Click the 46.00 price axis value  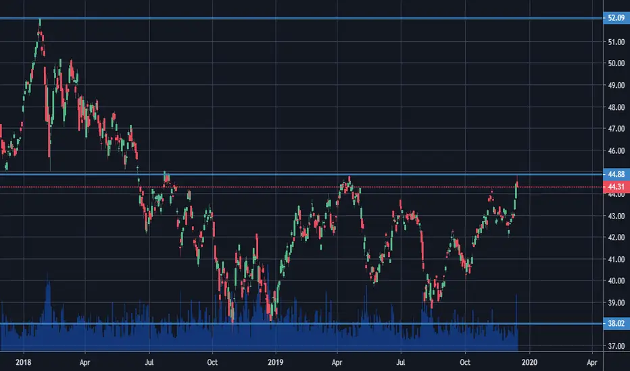tap(616, 151)
